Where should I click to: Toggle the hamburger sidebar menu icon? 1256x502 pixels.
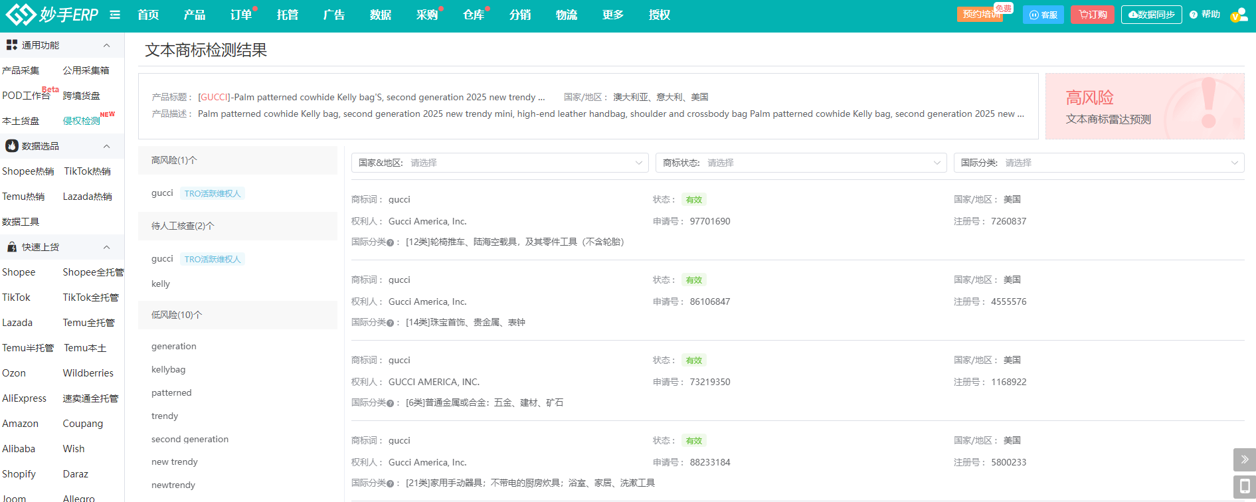(115, 15)
